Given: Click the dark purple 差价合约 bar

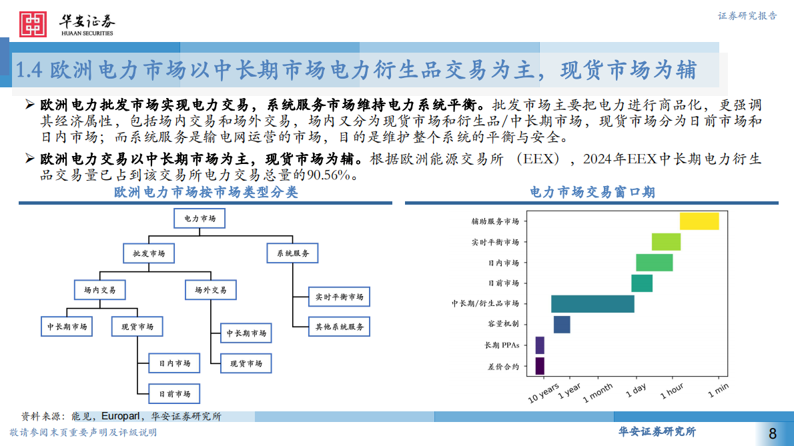Looking at the screenshot, I should (x=540, y=366).
